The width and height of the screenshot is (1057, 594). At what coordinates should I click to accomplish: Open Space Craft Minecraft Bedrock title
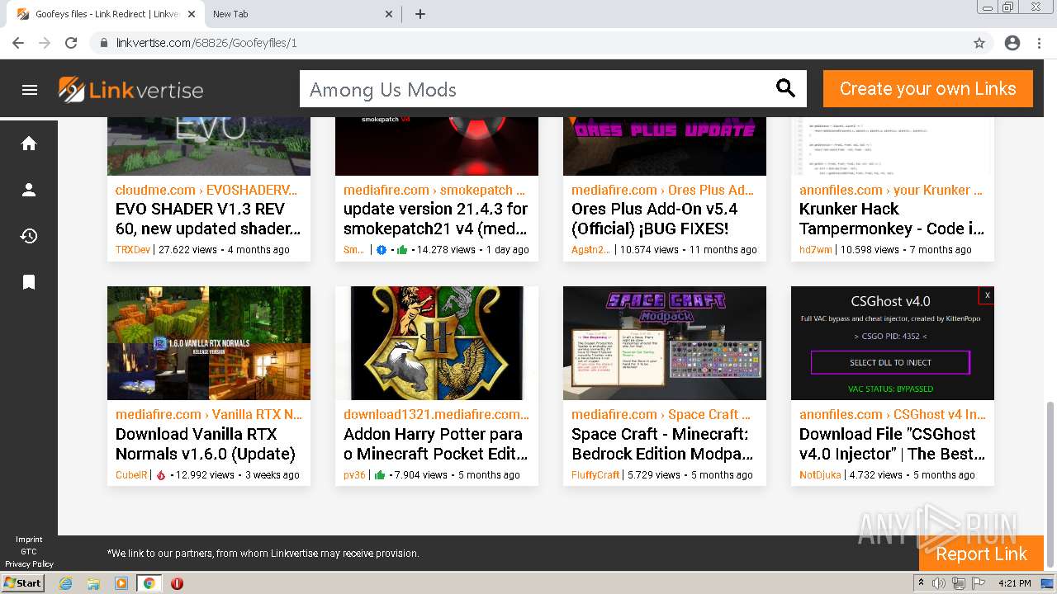tap(662, 444)
